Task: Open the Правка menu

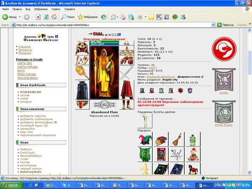Action: pos(17,9)
